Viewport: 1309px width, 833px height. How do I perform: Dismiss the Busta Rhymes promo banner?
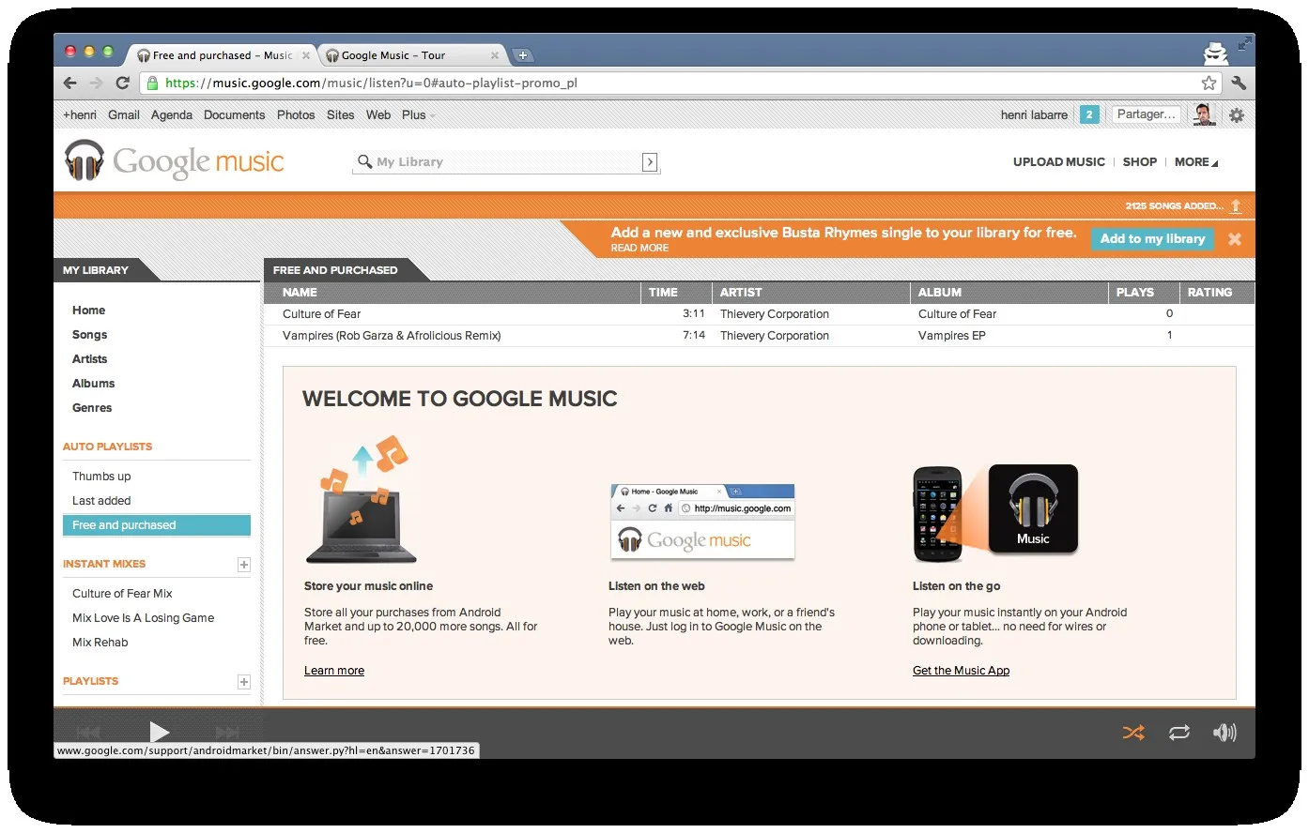[1235, 239]
